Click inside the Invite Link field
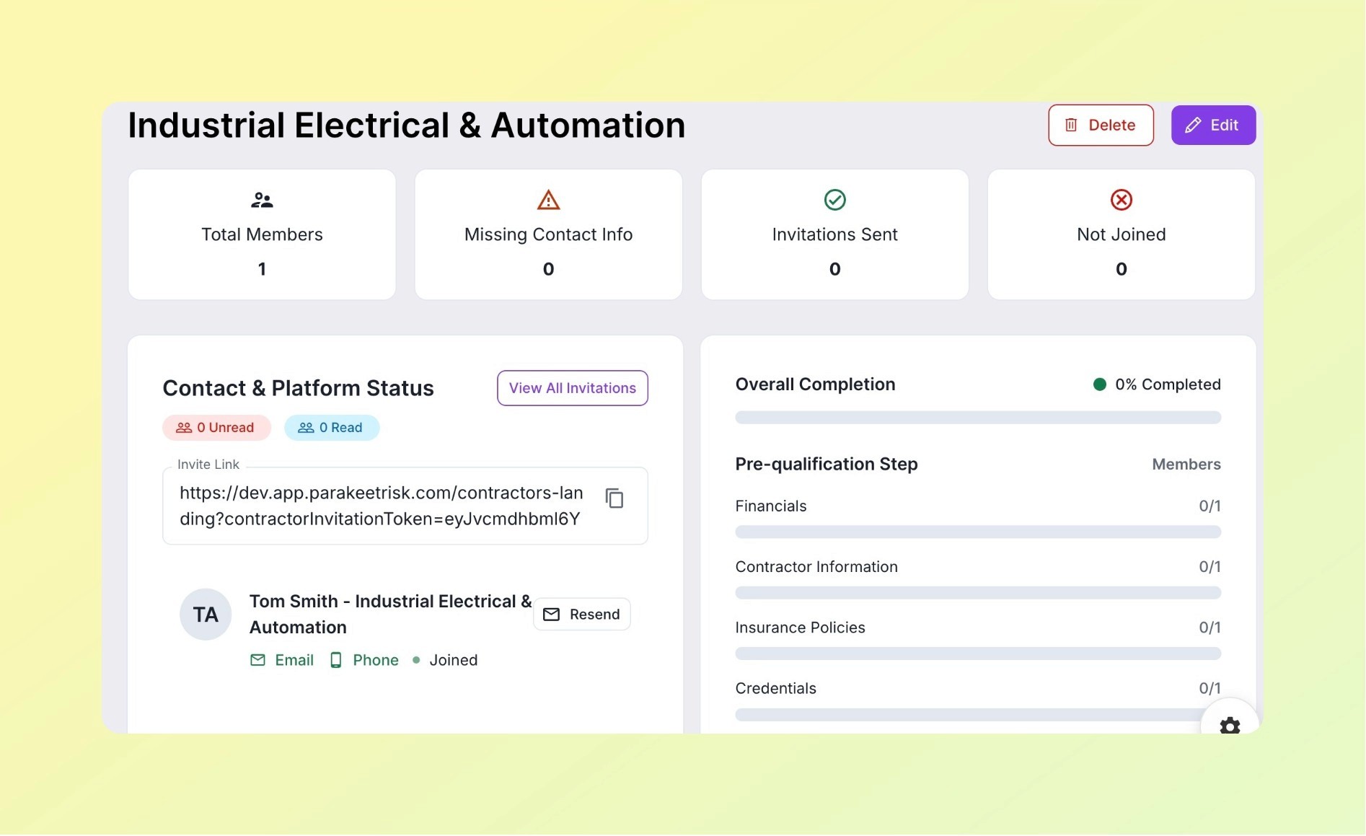 tap(405, 506)
